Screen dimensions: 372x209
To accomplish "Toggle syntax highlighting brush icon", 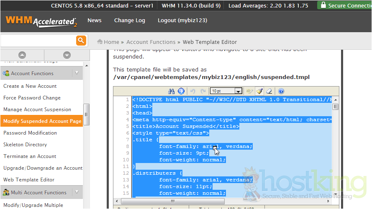I will coord(259,91).
